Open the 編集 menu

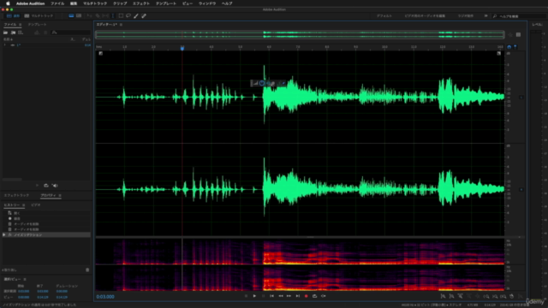point(74,3)
